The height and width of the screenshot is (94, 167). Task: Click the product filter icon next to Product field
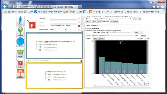[79, 26]
